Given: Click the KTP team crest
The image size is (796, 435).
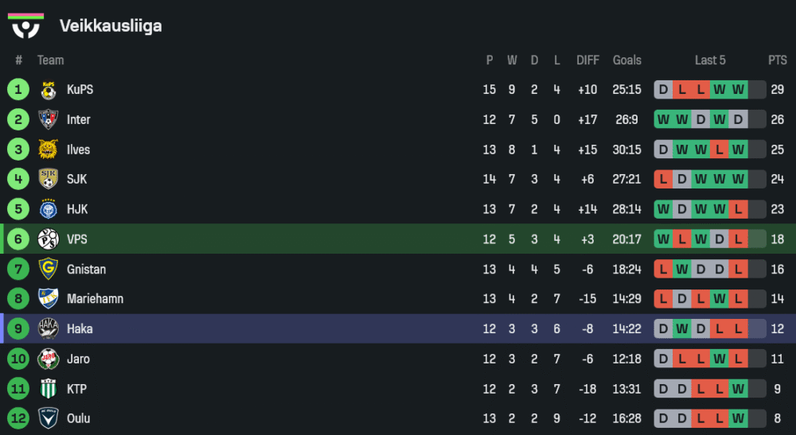Looking at the screenshot, I should coord(49,389).
